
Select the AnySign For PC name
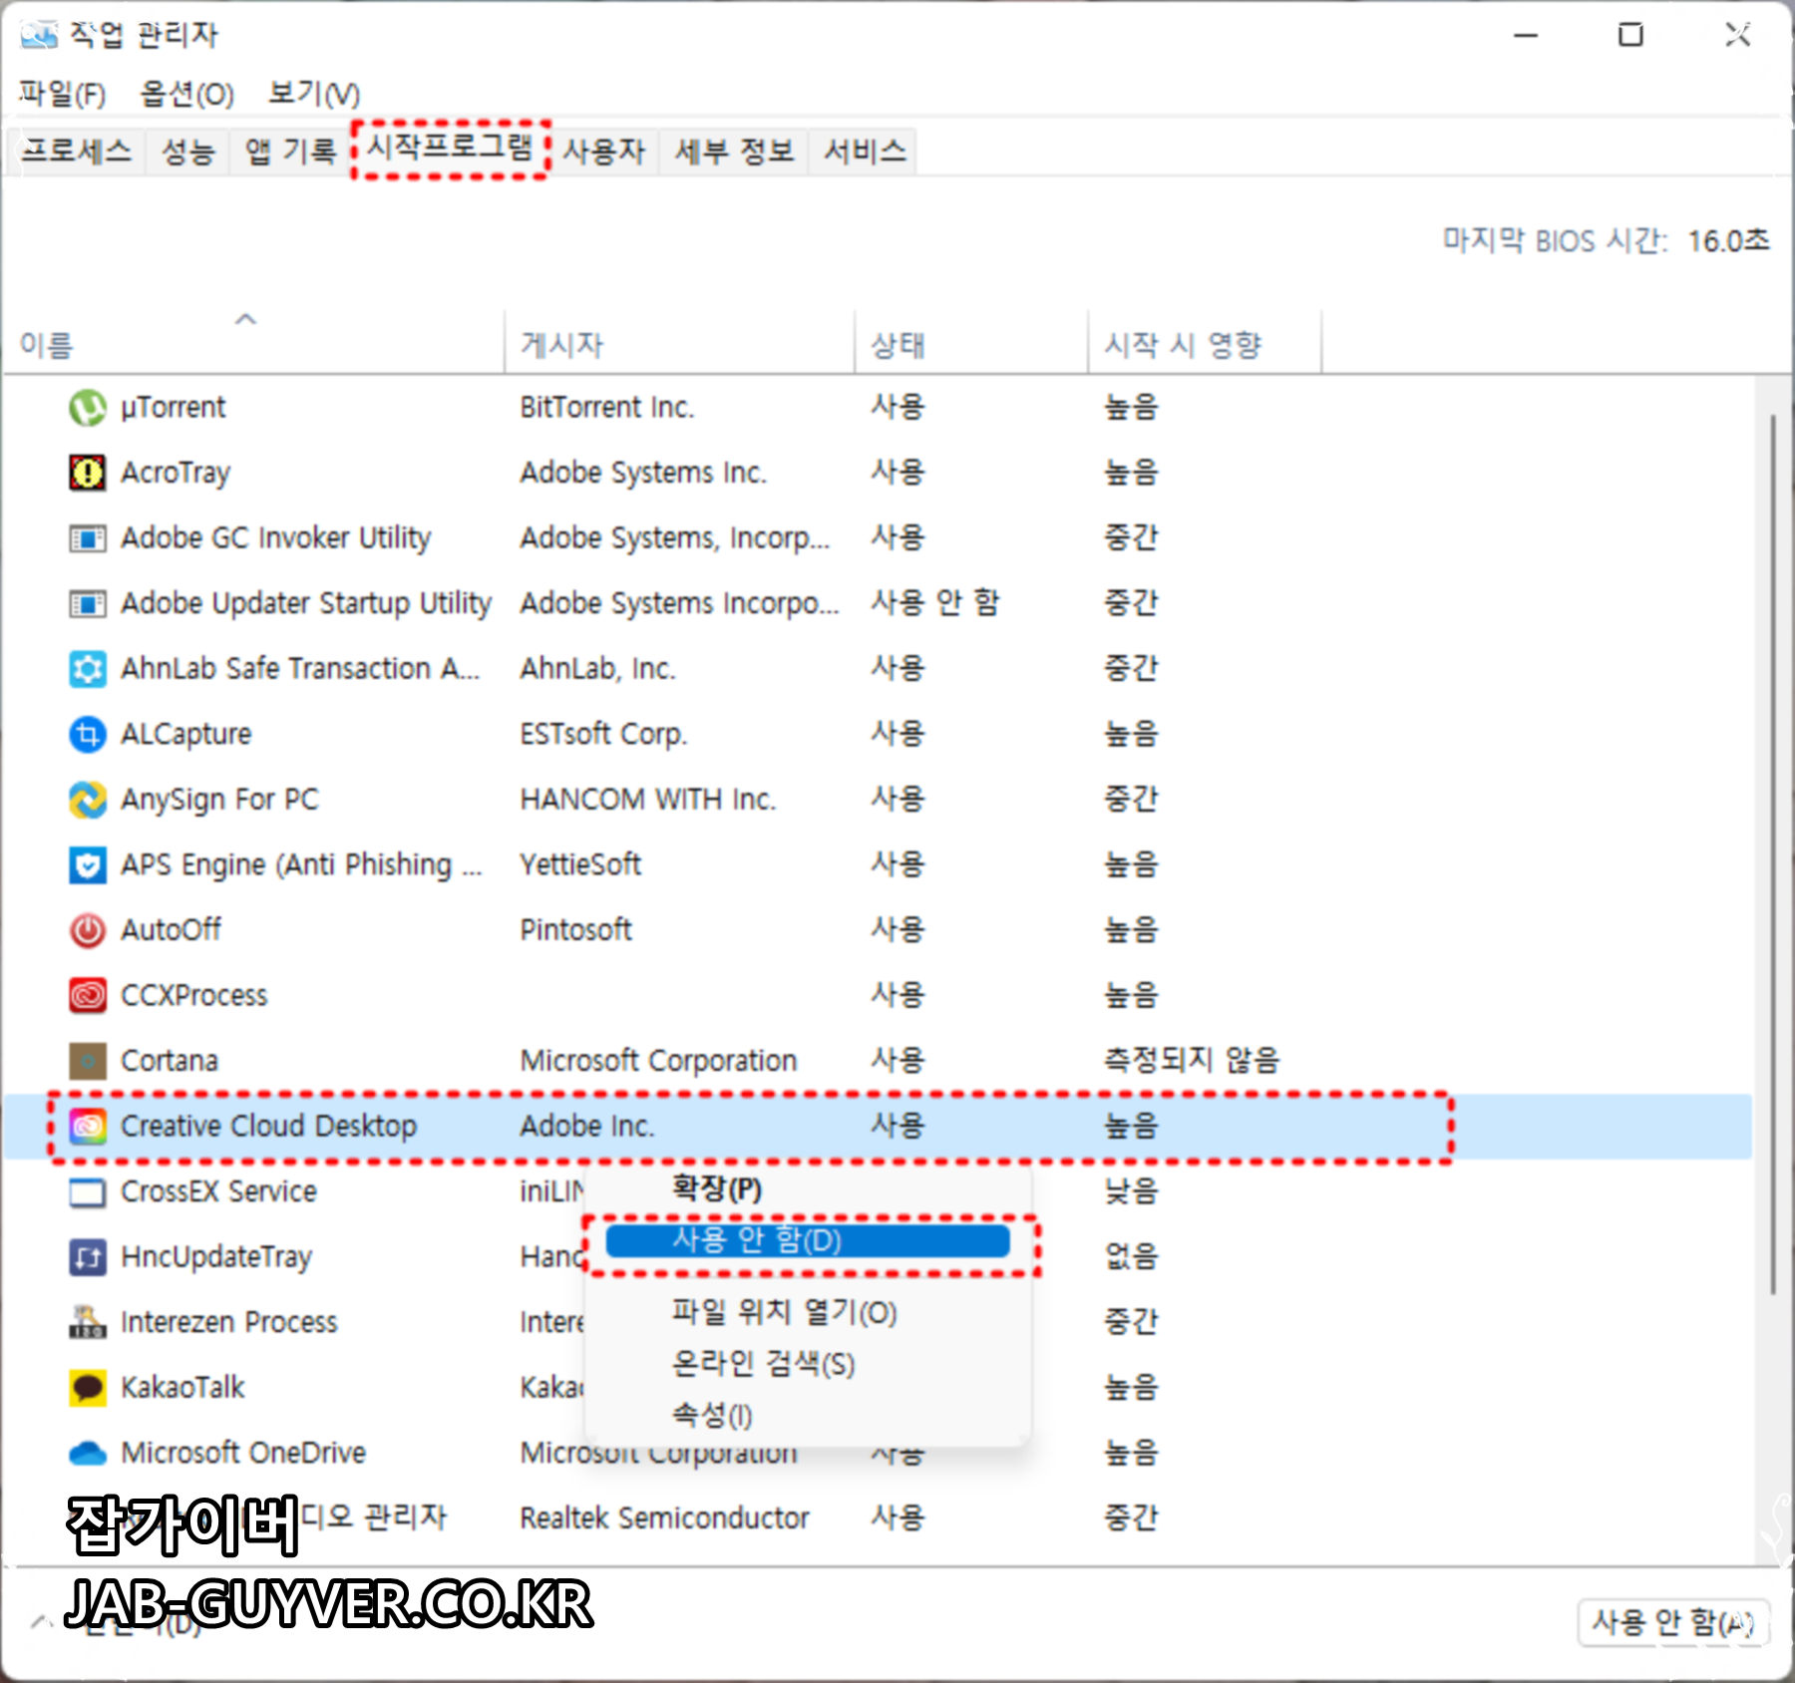[x=219, y=800]
